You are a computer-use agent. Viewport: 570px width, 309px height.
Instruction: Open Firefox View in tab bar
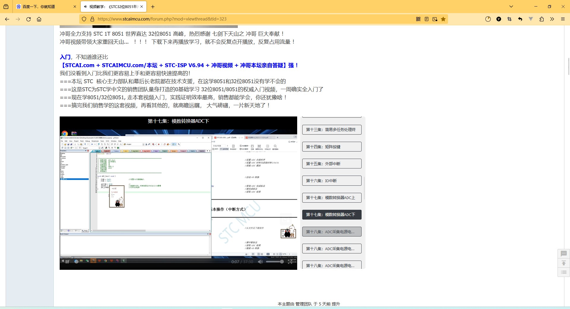(x=6, y=7)
